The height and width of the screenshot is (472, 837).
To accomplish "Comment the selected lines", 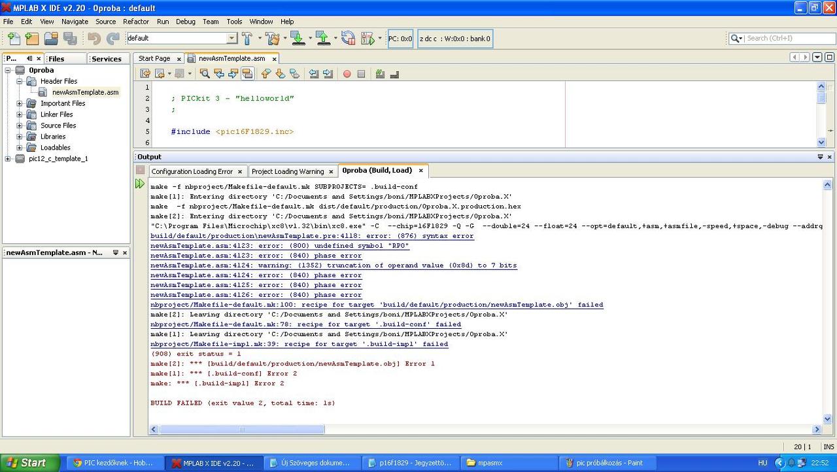I will [380, 74].
